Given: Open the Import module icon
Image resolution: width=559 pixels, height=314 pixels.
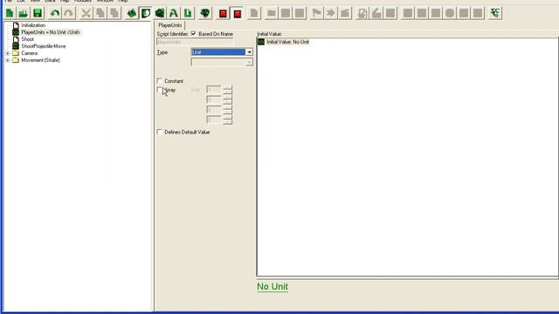Looking at the screenshot, I should pyautogui.click(x=188, y=14).
